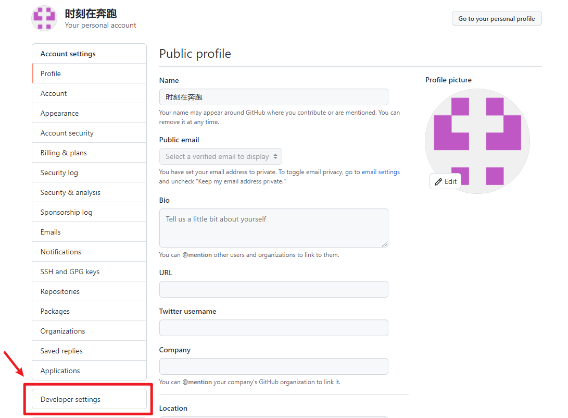The height and width of the screenshot is (418, 568).
Task: Open the Public email dropdown
Action: click(220, 156)
